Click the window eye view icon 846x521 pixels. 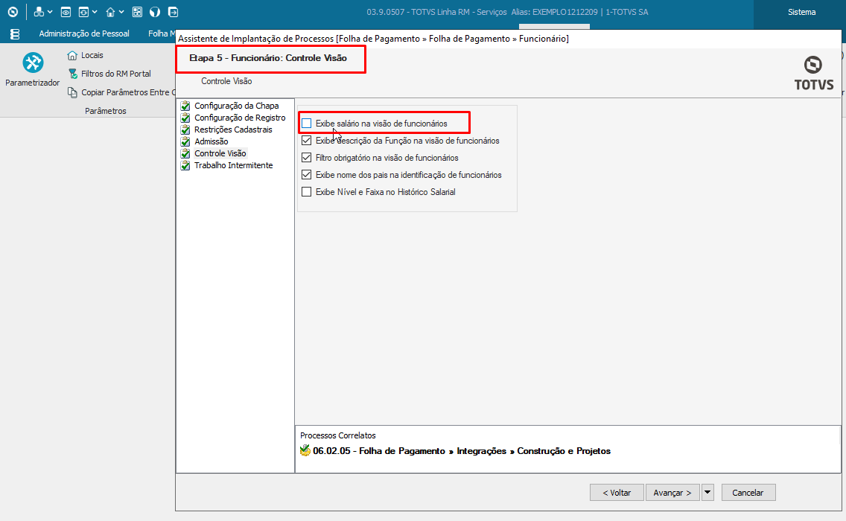pos(66,12)
